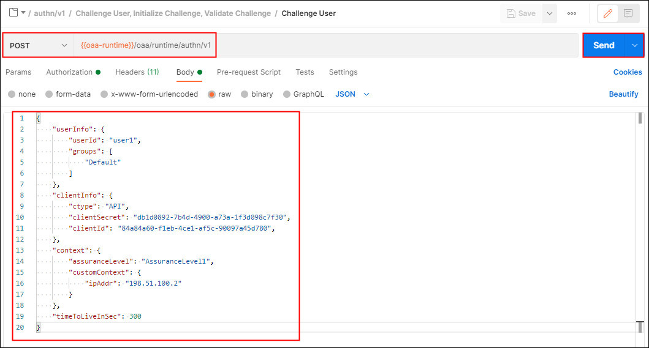
Task: Select the GraphQL radio option
Action: point(286,94)
